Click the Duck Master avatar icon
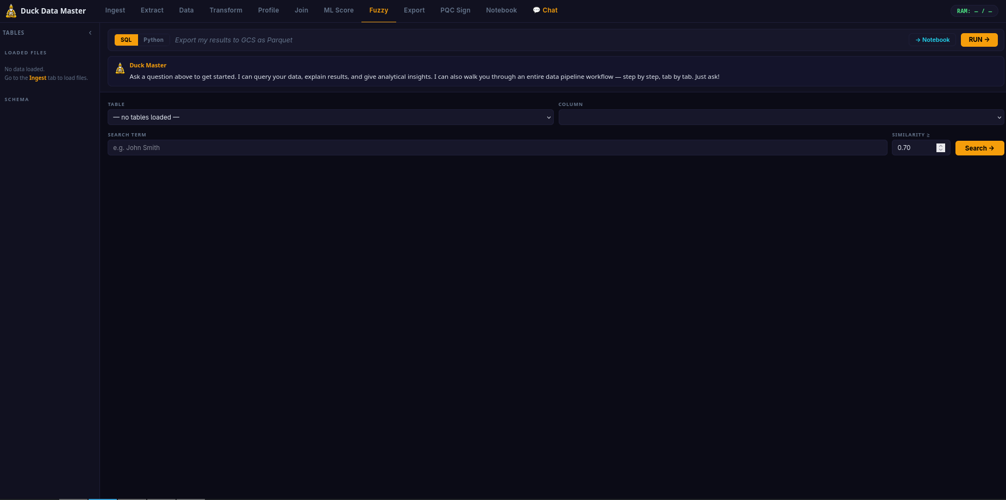The height and width of the screenshot is (500, 1006). (x=120, y=68)
